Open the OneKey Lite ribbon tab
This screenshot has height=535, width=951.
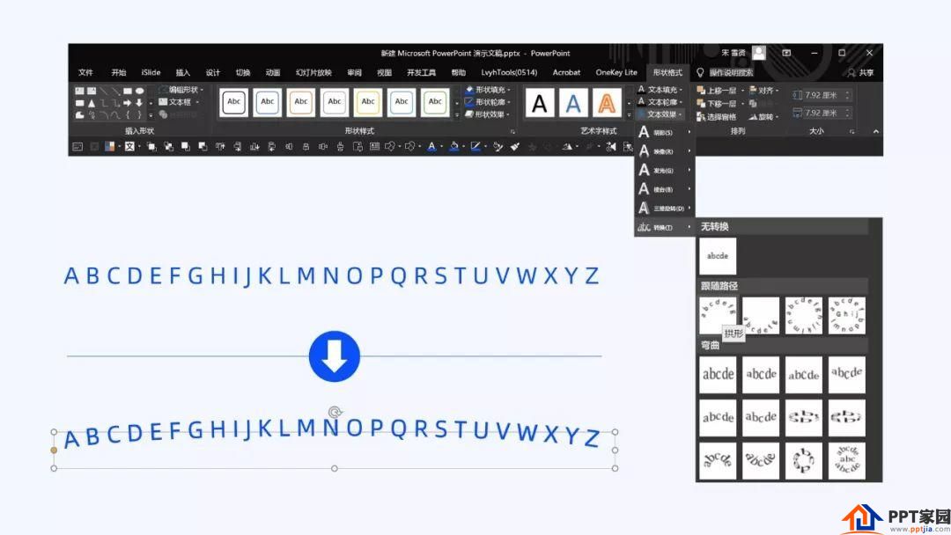tap(616, 72)
